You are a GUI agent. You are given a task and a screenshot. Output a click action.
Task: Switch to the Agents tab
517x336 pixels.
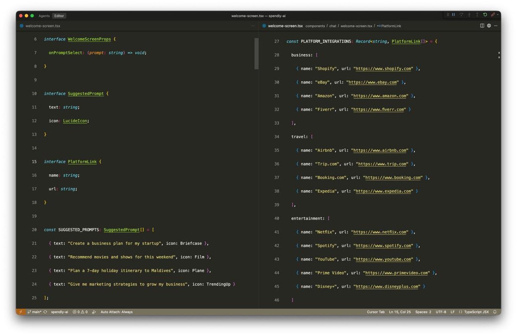pyautogui.click(x=44, y=16)
